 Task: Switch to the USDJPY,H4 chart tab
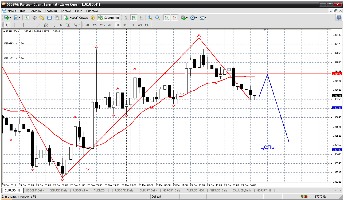pyautogui.click(x=80, y=190)
